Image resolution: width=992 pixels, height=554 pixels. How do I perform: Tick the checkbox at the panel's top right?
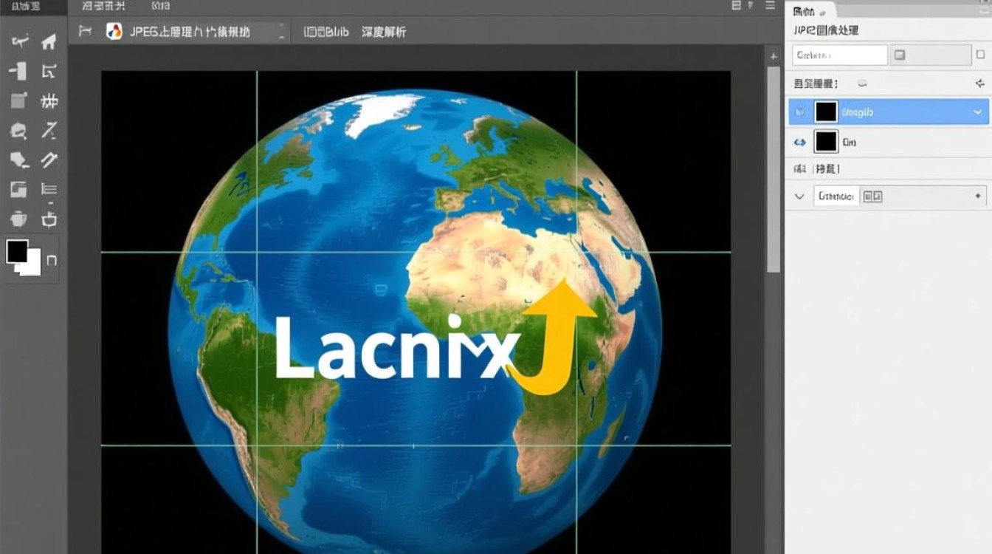coord(980,55)
